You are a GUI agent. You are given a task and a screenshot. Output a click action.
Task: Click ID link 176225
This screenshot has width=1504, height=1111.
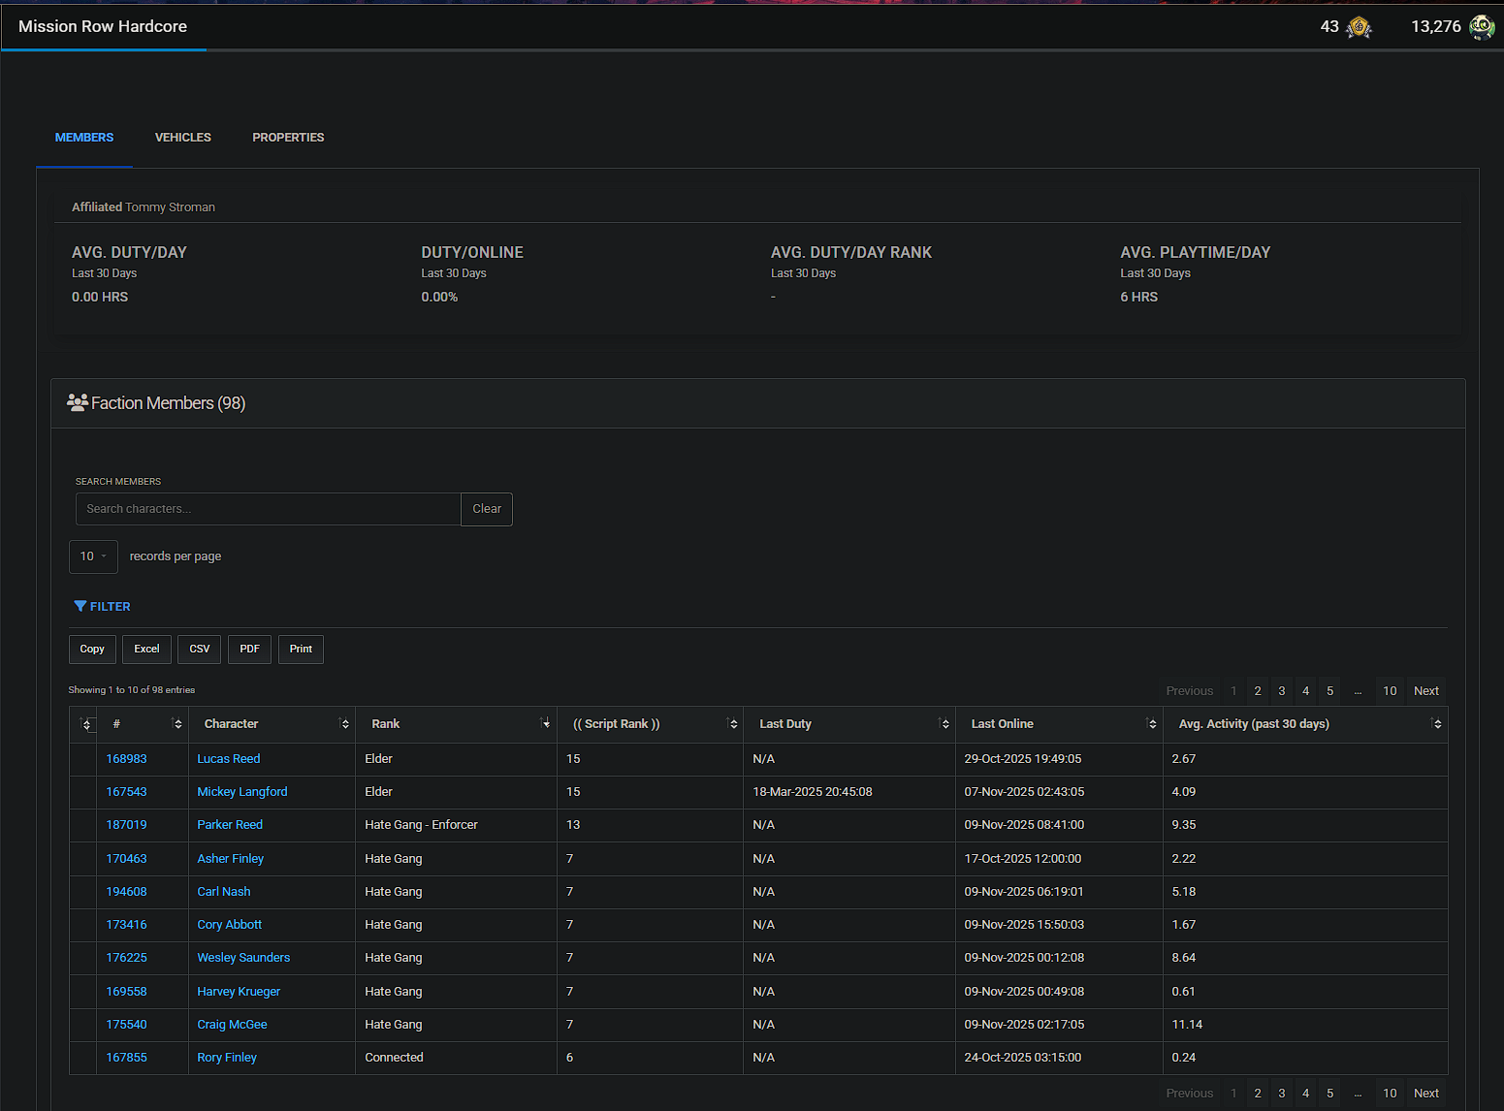click(x=127, y=958)
